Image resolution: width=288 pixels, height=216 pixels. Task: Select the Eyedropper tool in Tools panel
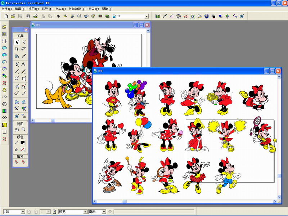24,56
